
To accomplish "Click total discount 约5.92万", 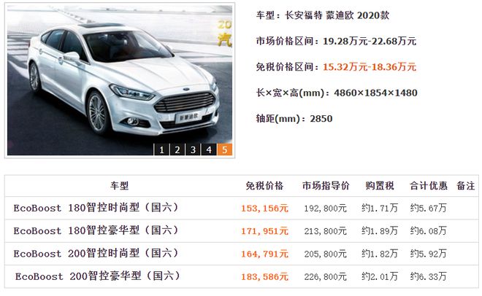I will pyautogui.click(x=428, y=254).
